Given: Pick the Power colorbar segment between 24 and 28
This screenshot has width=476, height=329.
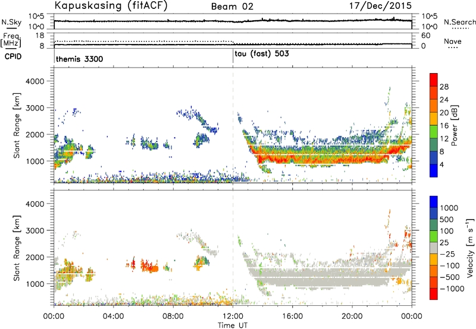Looking at the screenshot, I should [434, 93].
